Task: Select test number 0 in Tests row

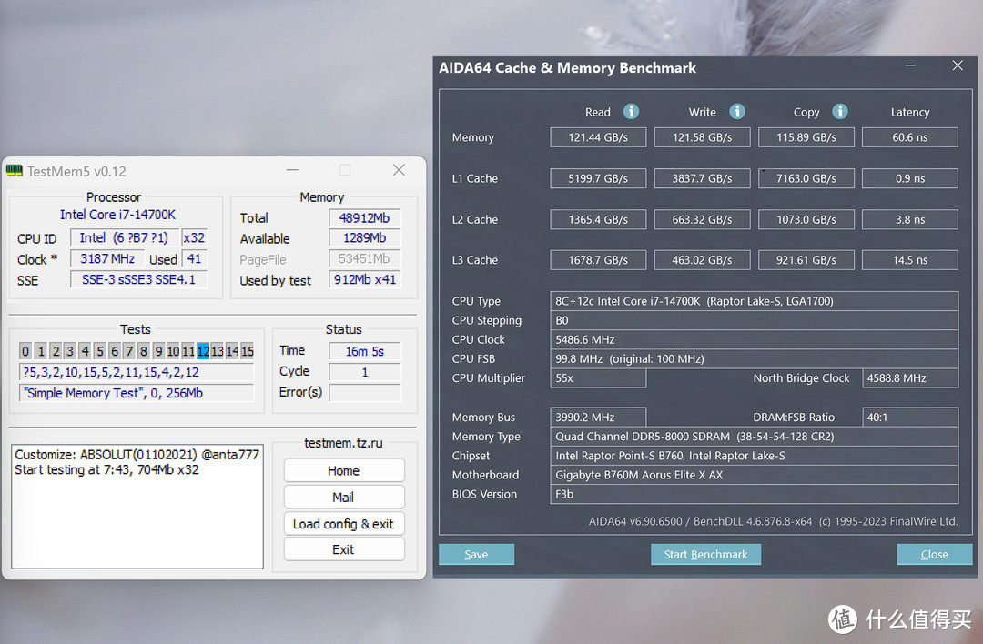Action: [x=25, y=351]
